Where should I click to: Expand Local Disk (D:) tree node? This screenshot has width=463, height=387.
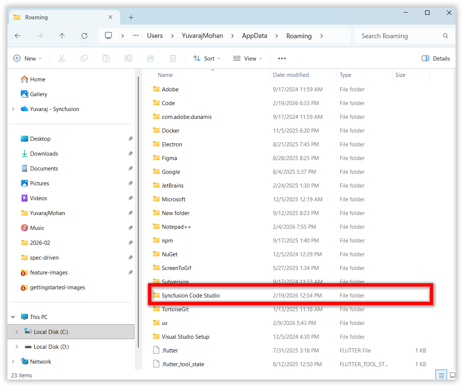coord(17,347)
